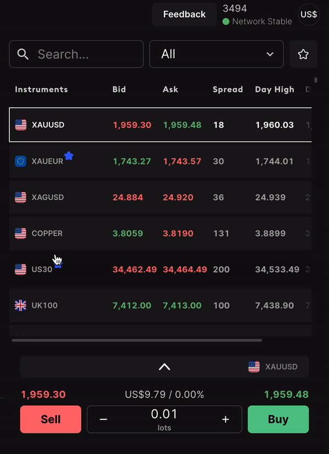Click the red Sell button
This screenshot has width=329, height=454.
click(51, 419)
